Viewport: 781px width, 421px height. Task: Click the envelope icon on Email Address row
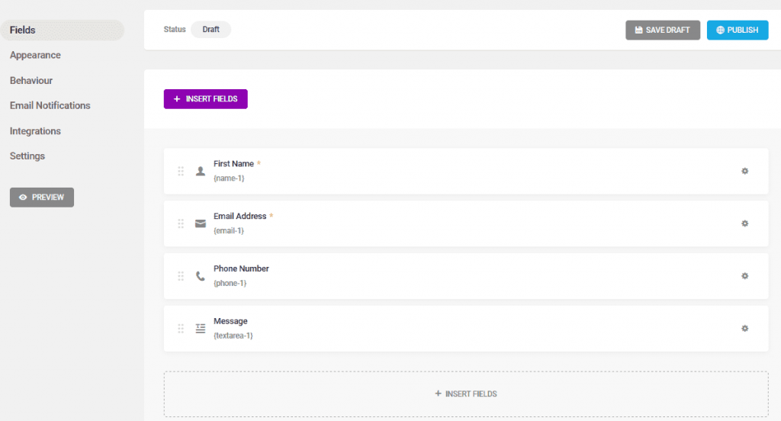click(x=201, y=223)
